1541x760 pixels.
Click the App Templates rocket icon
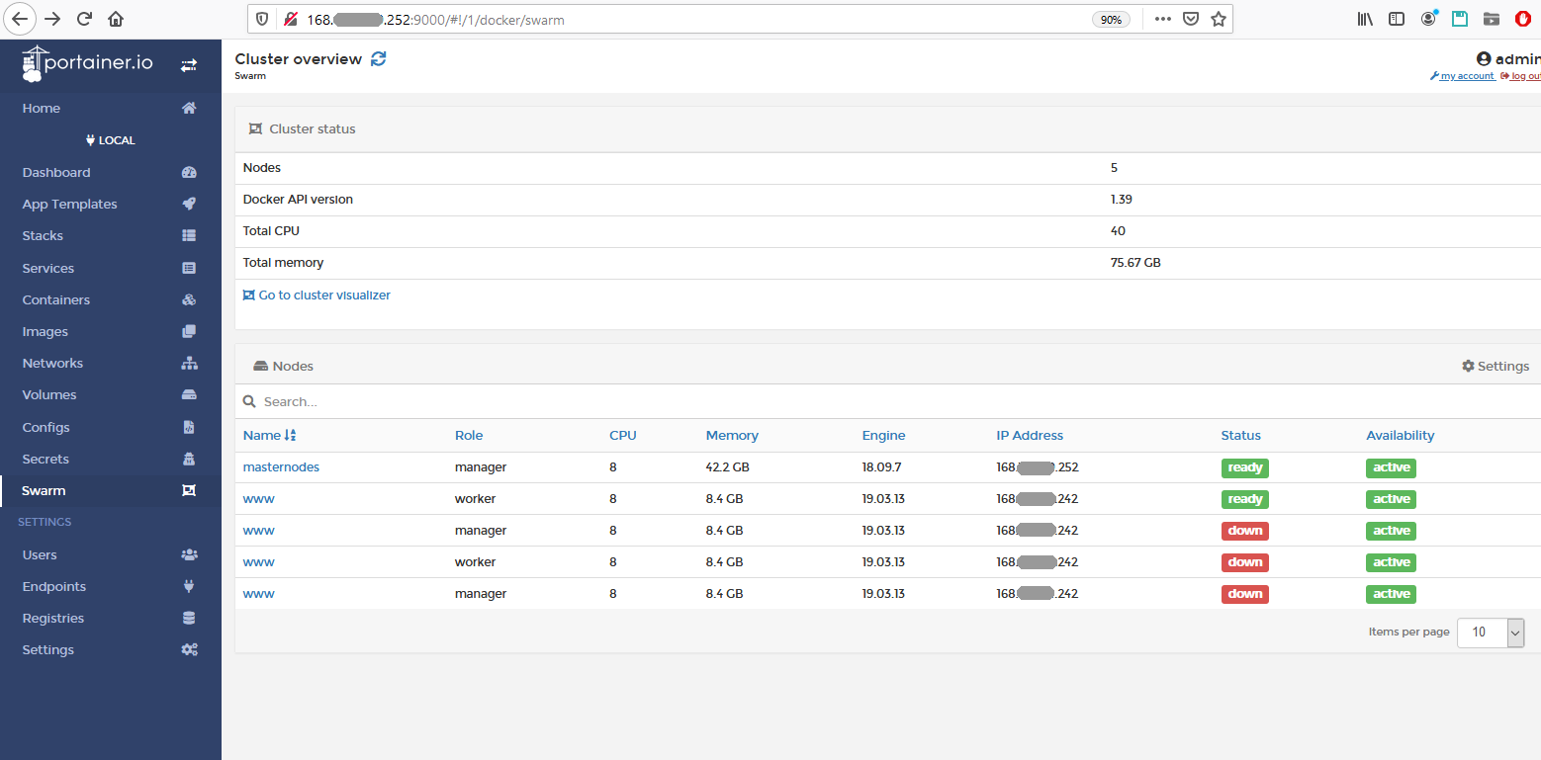(x=189, y=204)
